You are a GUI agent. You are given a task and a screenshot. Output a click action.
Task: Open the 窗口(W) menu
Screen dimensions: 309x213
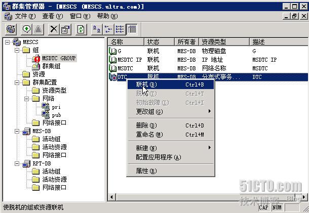coord(80,16)
